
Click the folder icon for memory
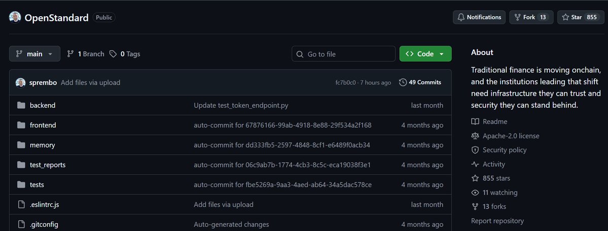point(21,145)
